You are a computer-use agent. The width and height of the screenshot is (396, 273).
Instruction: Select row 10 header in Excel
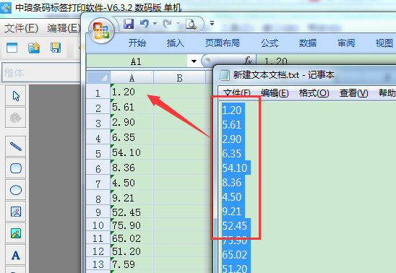tap(98, 225)
